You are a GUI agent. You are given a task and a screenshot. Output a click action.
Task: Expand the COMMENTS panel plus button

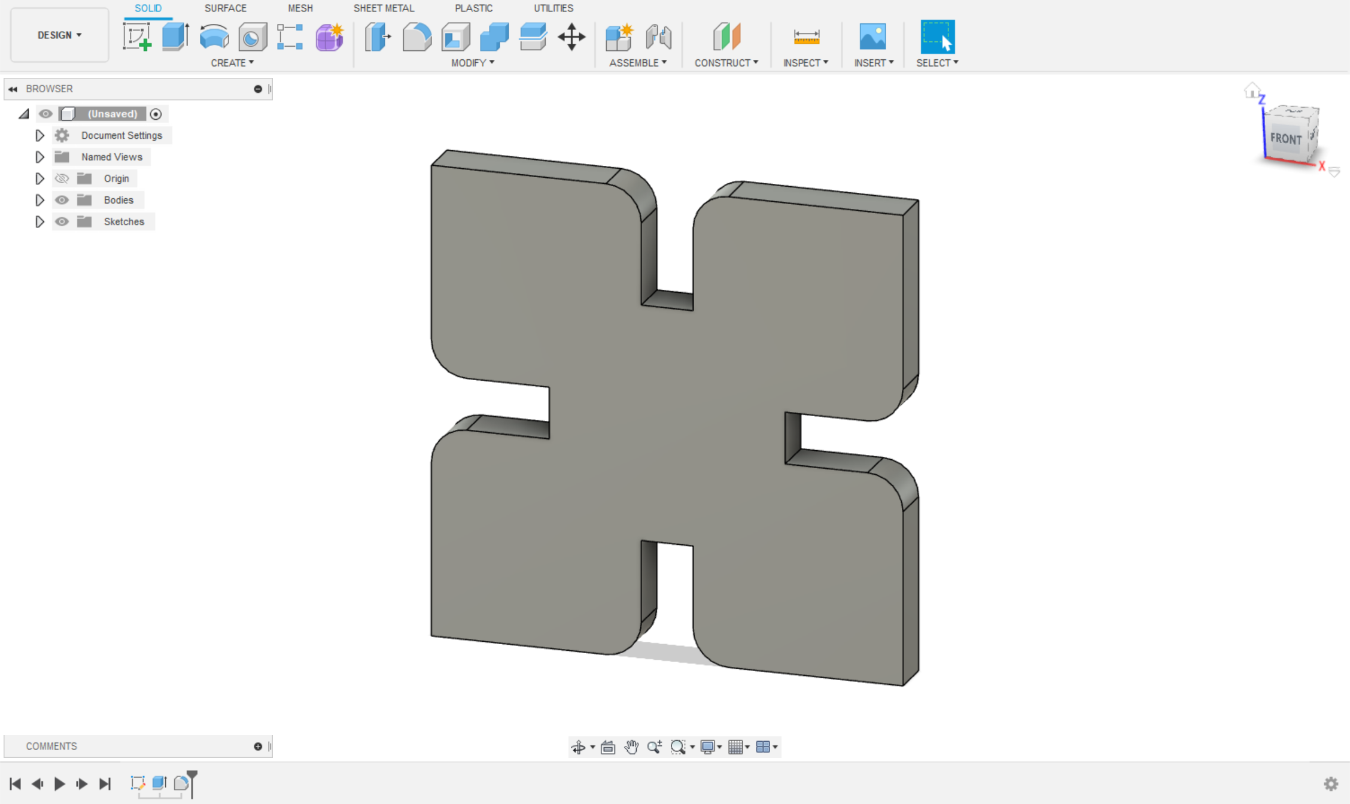(x=258, y=747)
